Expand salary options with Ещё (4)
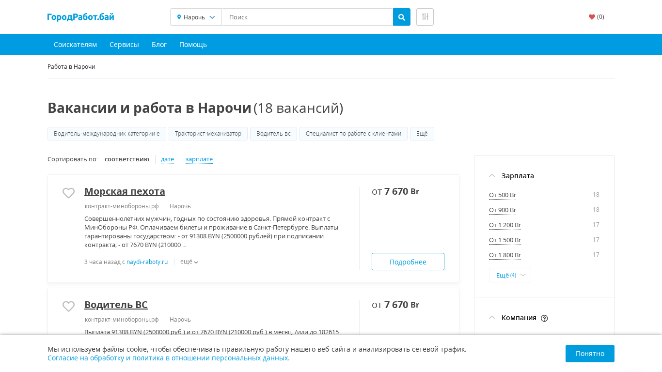Image resolution: width=662 pixels, height=372 pixels. pos(510,275)
